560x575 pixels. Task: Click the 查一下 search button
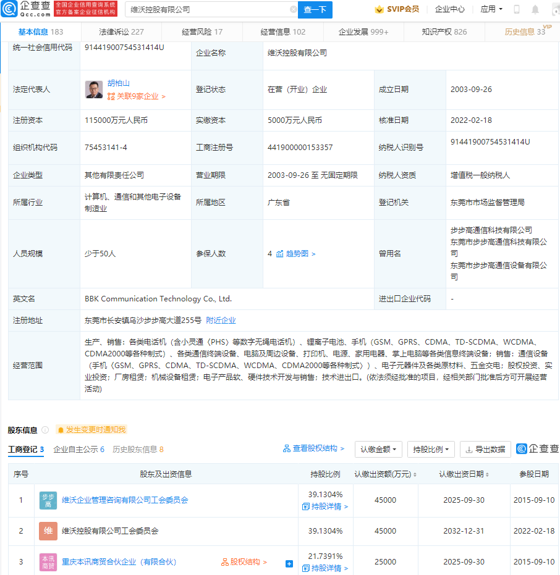[x=314, y=10]
